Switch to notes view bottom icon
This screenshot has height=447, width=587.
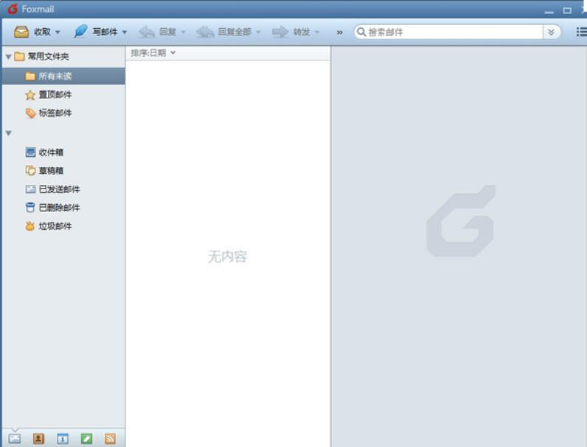(86, 438)
